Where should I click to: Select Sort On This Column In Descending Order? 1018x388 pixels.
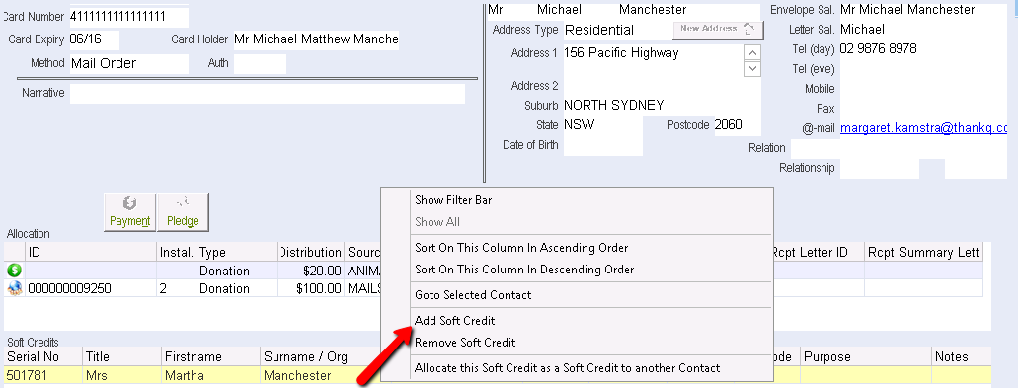(x=524, y=269)
